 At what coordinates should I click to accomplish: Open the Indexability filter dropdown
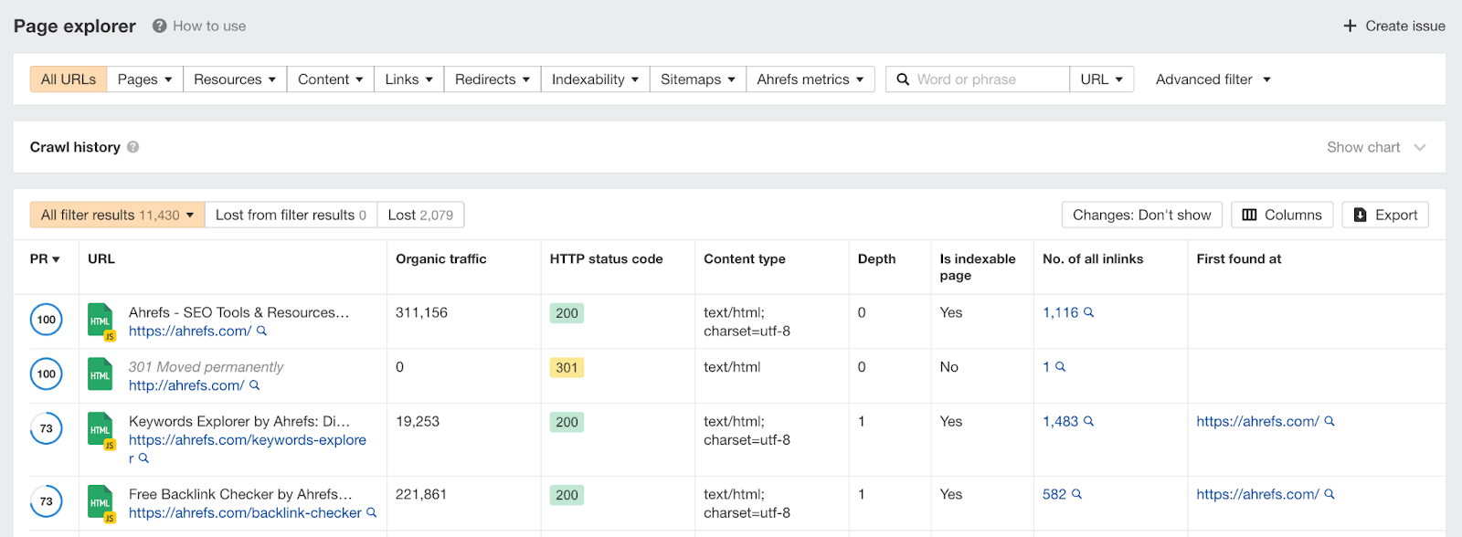coord(596,79)
